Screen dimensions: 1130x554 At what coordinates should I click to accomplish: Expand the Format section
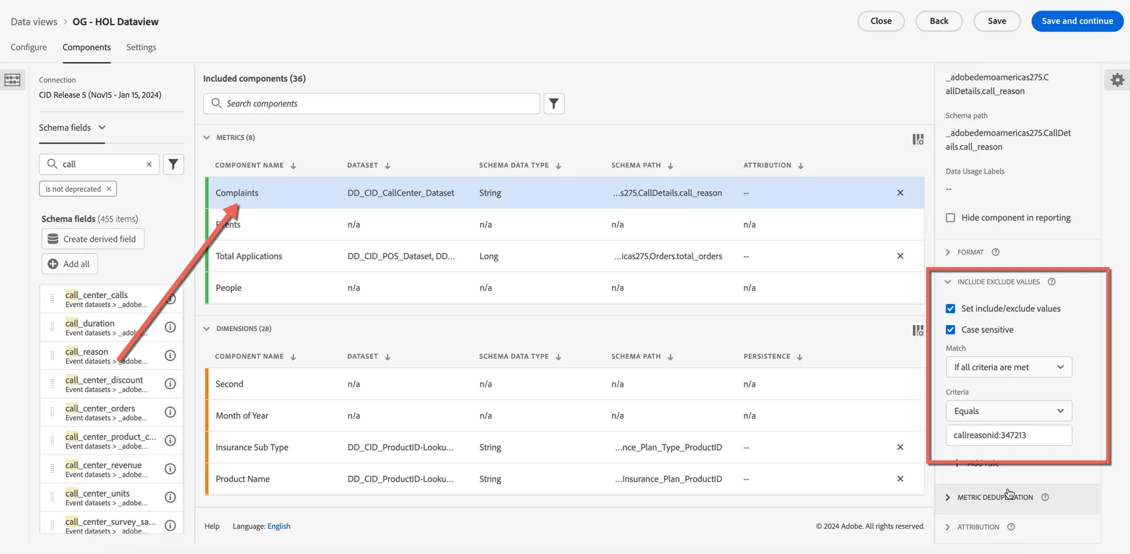pos(948,252)
